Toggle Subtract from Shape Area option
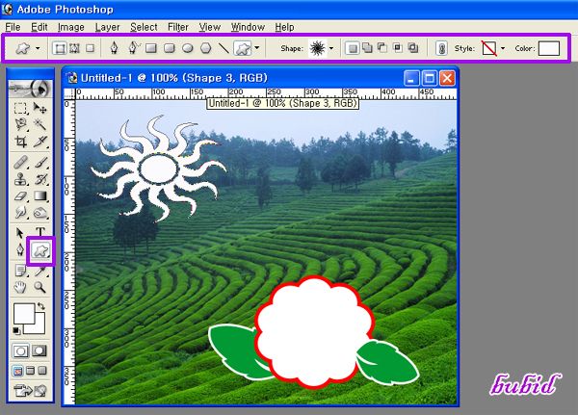The width and height of the screenshot is (578, 415). [382, 48]
